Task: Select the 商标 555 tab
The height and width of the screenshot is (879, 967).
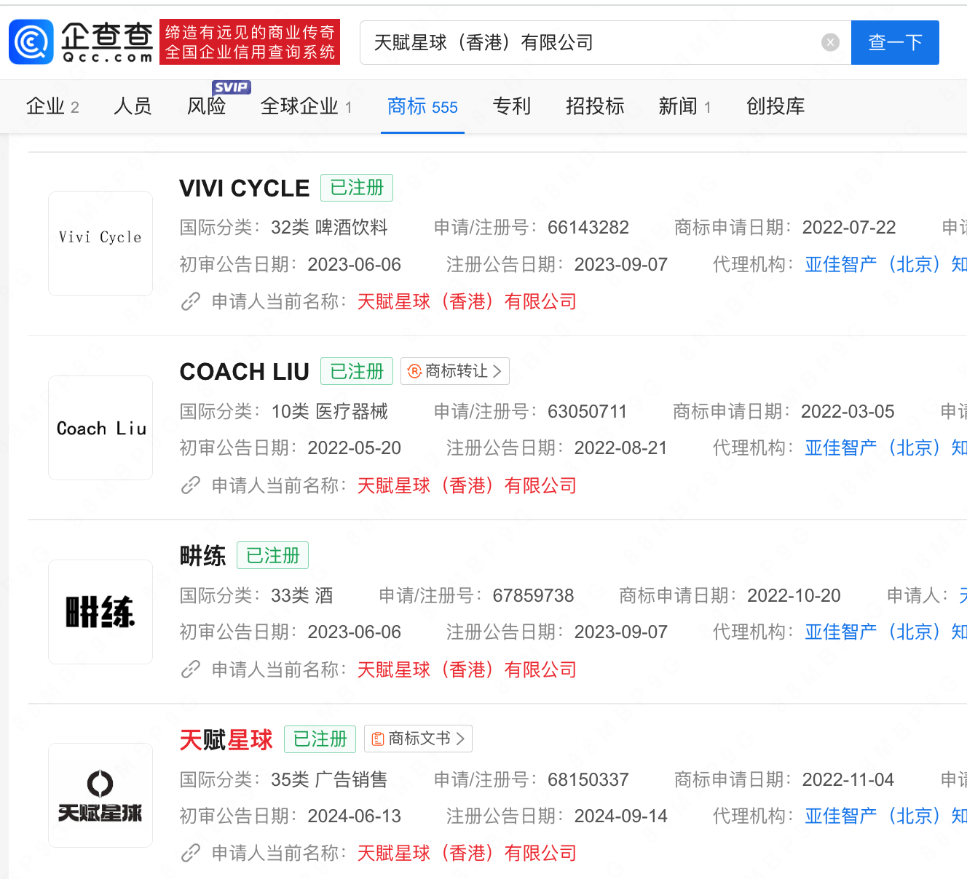Action: coord(422,106)
